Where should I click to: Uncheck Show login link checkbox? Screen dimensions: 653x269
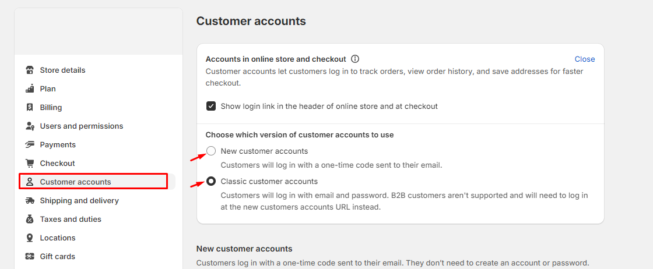coord(211,107)
